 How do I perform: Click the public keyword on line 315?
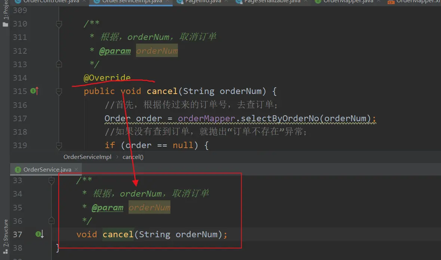coord(99,91)
